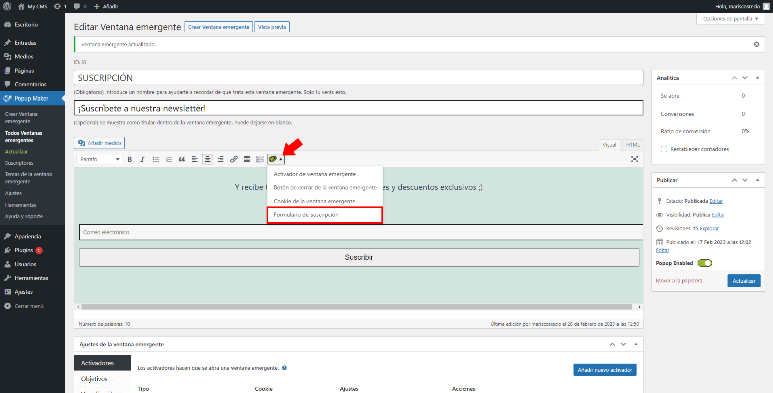This screenshot has height=393, width=773.
Task: Apply italic formatting in the editor
Action: tap(143, 159)
